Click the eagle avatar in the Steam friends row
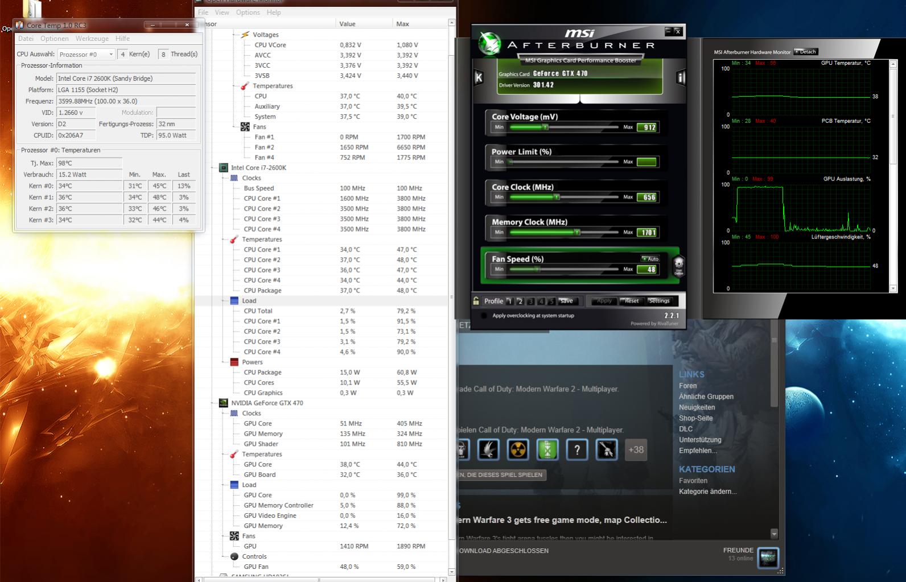This screenshot has width=906, height=582. (x=488, y=449)
